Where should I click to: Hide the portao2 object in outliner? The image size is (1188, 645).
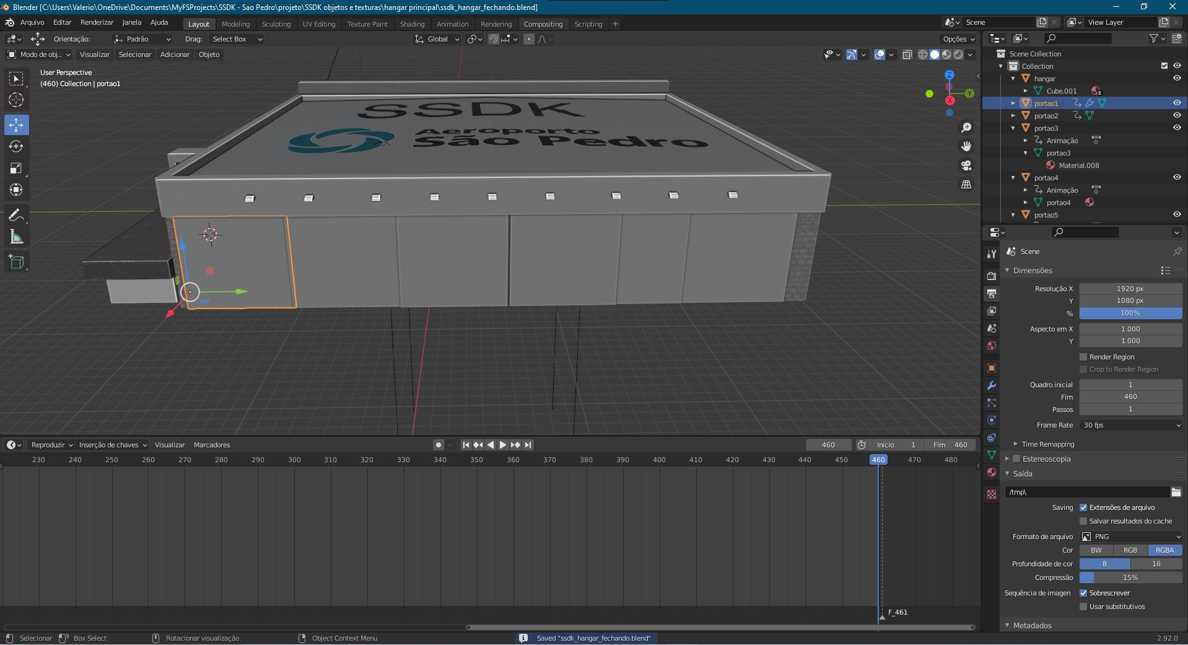click(1177, 115)
